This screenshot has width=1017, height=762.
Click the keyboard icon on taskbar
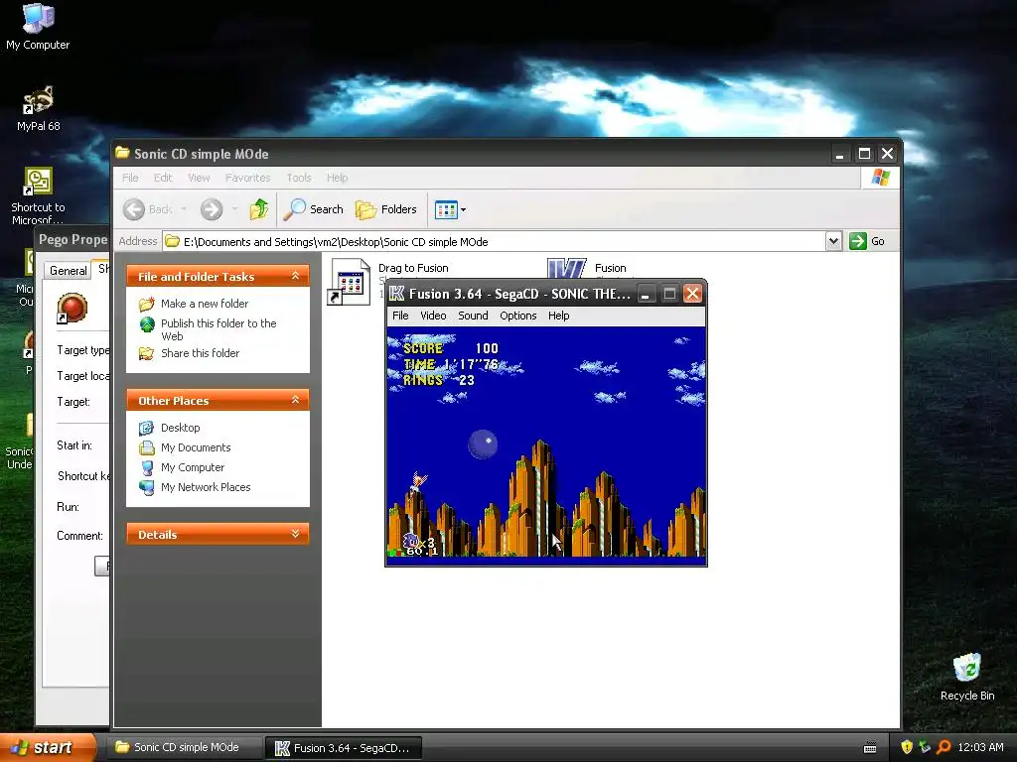click(x=870, y=748)
